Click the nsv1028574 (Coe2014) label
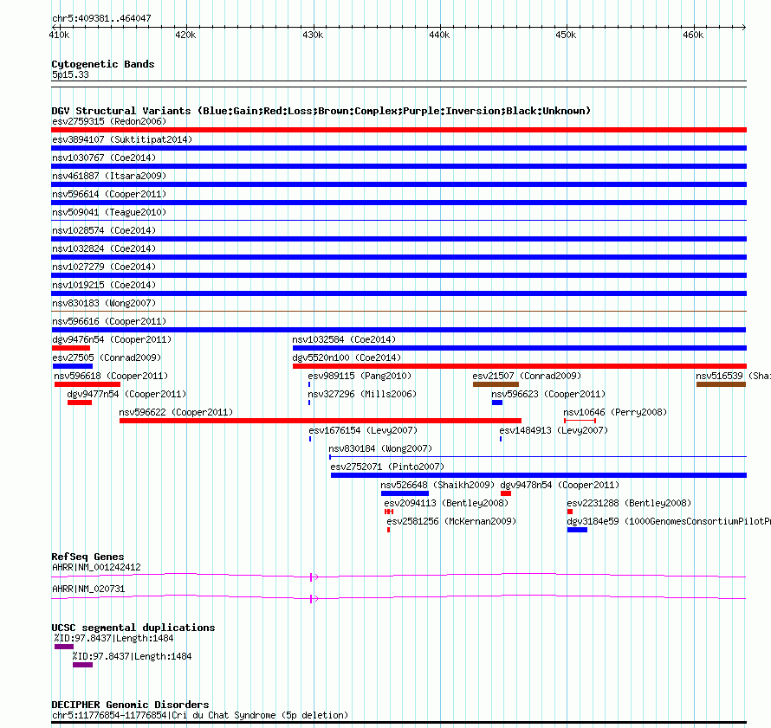The height and width of the screenshot is (728, 771). click(104, 230)
